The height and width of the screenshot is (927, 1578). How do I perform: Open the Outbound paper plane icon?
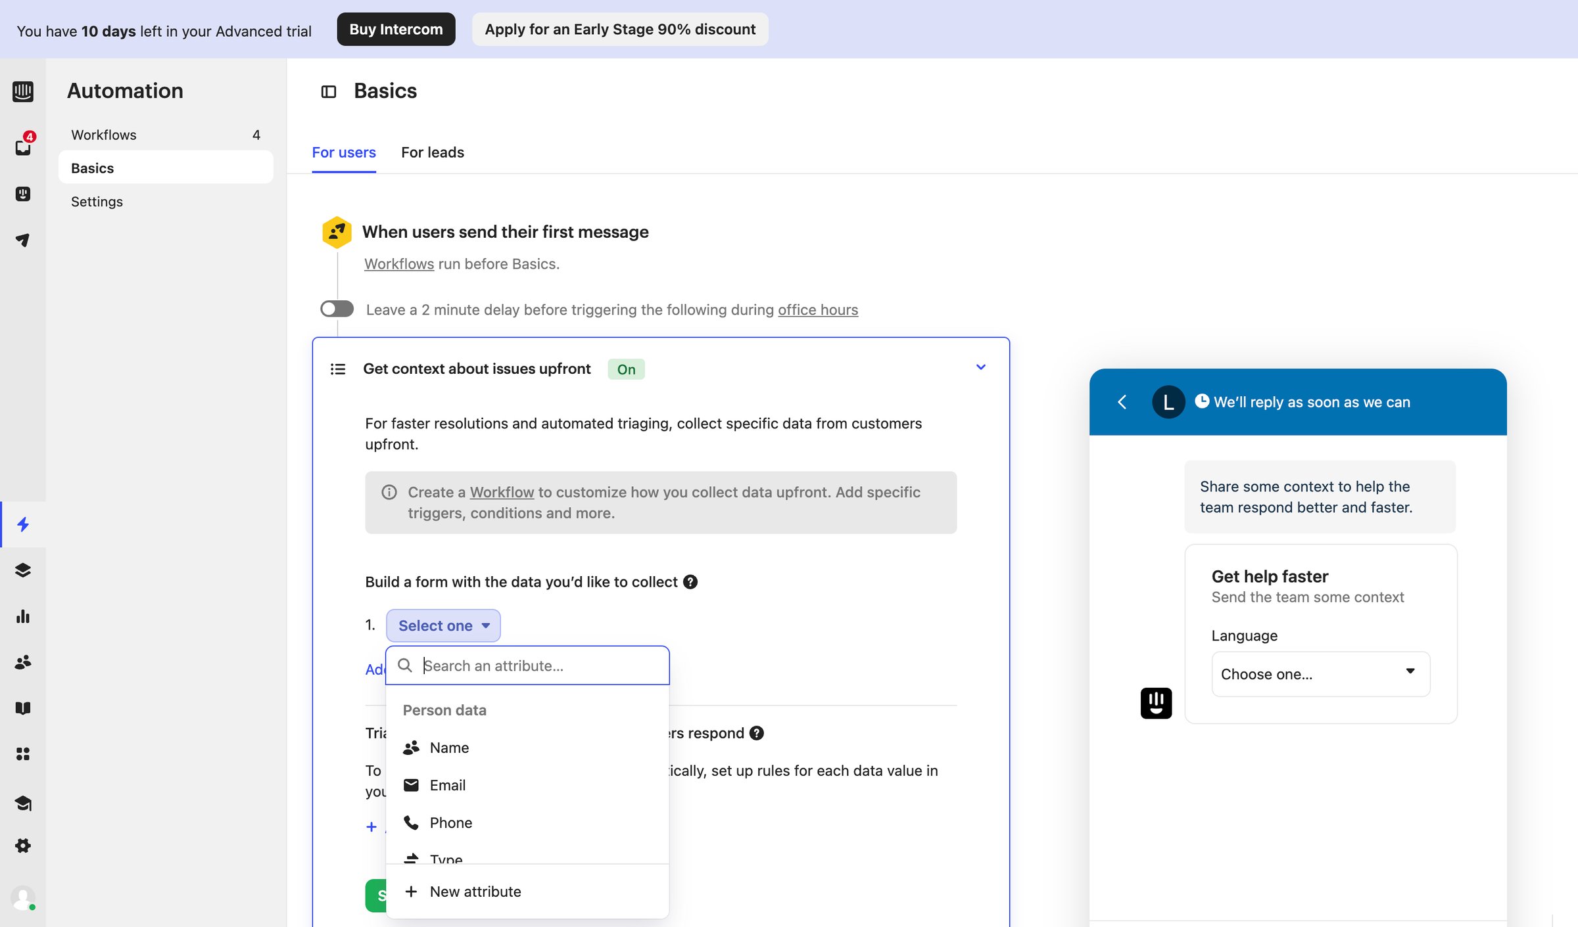(x=23, y=240)
